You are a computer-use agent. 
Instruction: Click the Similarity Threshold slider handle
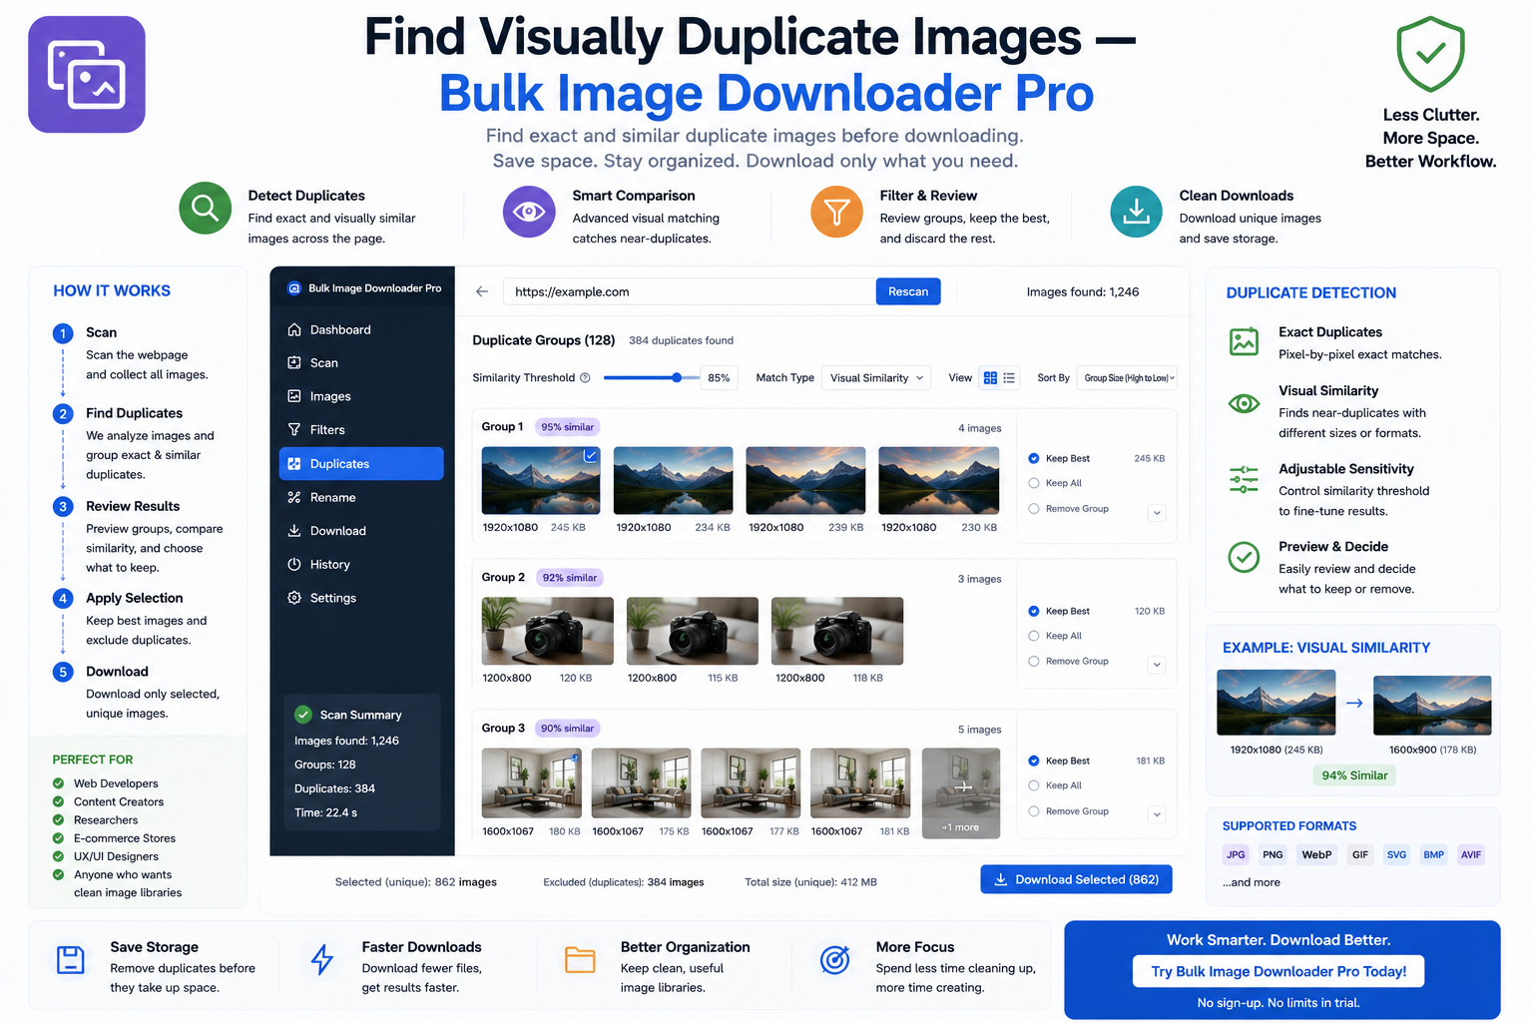click(x=677, y=377)
